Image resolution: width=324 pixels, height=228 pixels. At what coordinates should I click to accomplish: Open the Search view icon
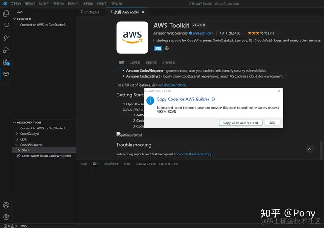tap(6, 26)
